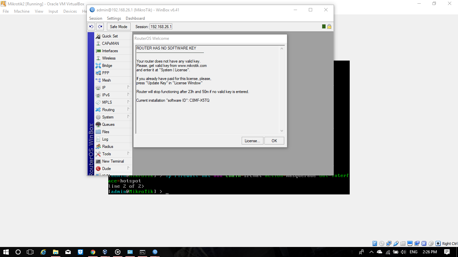Click the VirtualBox Right Ctrl host key indicator
458x257 pixels.
(450, 244)
